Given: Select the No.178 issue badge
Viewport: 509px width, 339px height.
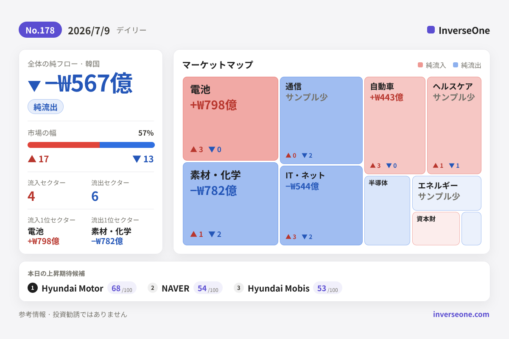Looking at the screenshot, I should point(40,30).
